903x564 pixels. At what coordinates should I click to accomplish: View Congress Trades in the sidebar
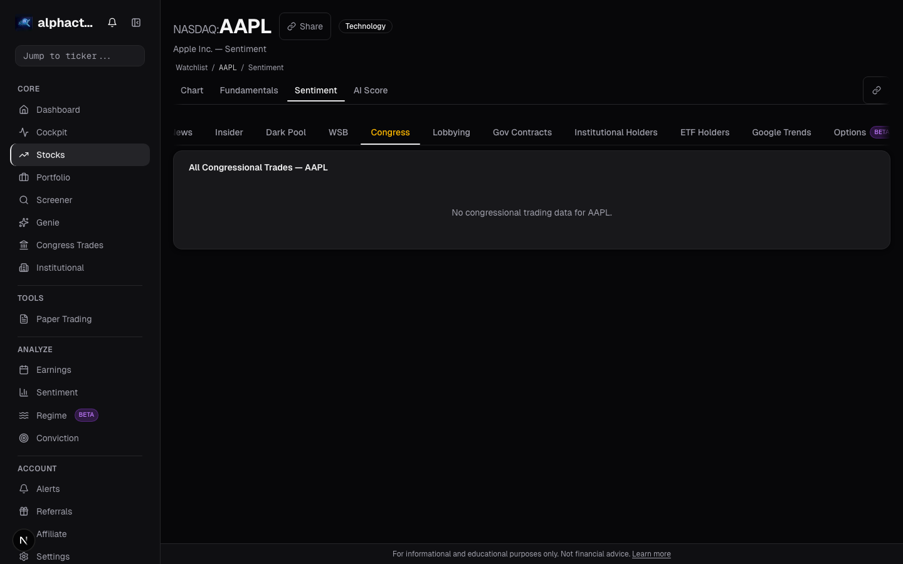70,245
